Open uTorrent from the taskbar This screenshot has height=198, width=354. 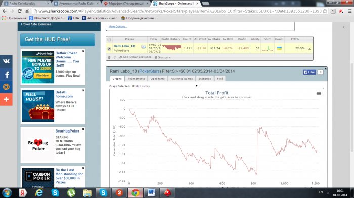tap(71, 193)
